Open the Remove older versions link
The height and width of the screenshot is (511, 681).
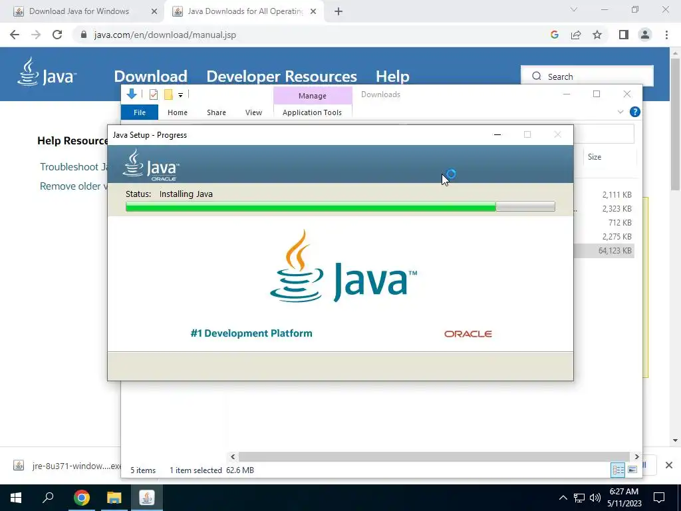pyautogui.click(x=74, y=186)
